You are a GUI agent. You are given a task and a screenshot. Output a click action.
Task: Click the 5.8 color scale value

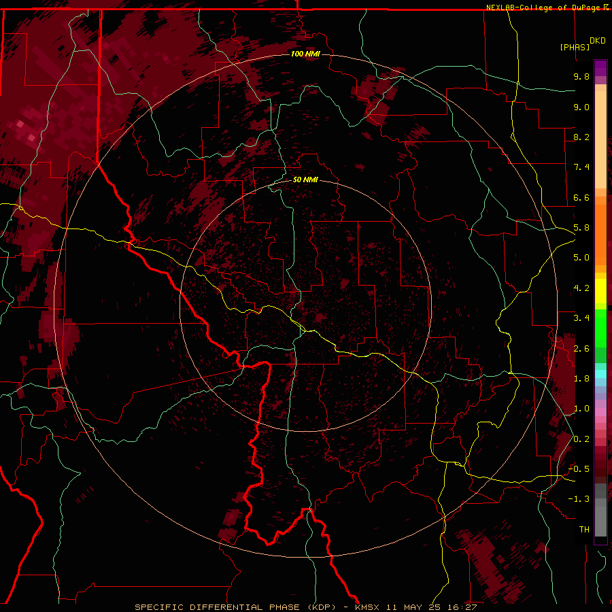click(581, 228)
